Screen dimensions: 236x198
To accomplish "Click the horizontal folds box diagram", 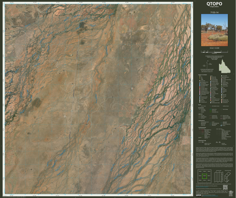I will [228, 177].
